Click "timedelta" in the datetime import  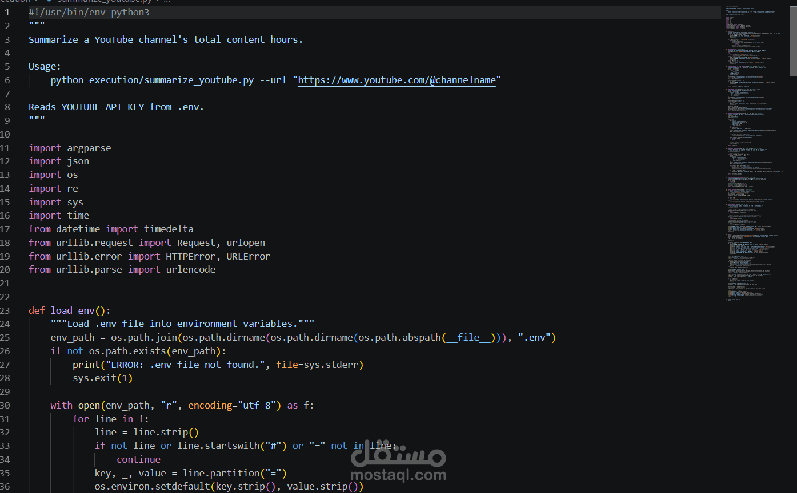(x=169, y=229)
